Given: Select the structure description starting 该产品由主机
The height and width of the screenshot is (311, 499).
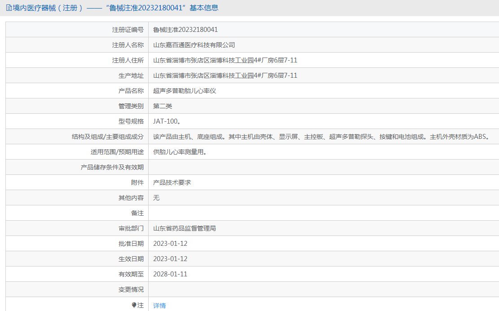Looking at the screenshot, I should click(x=322, y=137).
